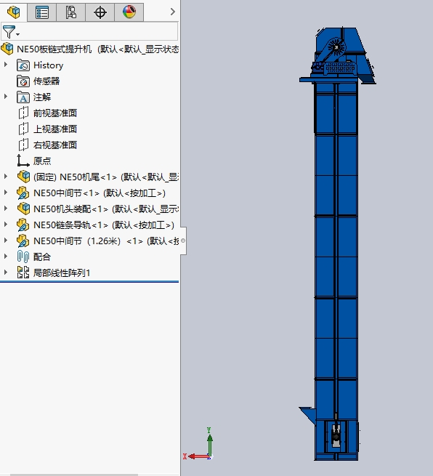Select NE50中间节（1.26米）<1> tree row
This screenshot has height=476, width=433.
tap(106, 241)
